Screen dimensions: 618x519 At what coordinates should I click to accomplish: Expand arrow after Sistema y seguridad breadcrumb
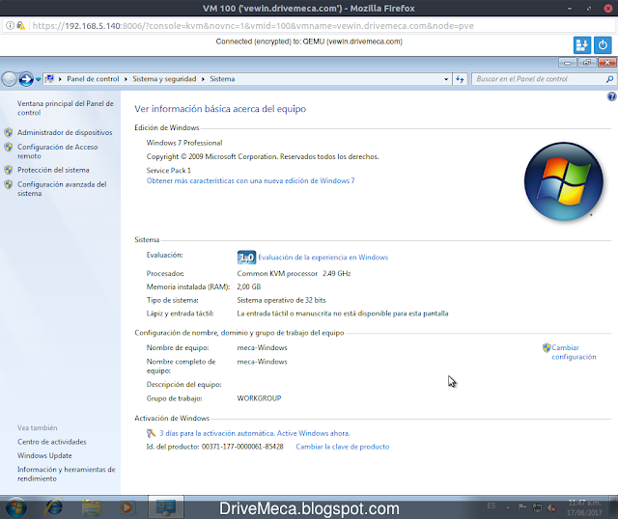[x=203, y=79]
